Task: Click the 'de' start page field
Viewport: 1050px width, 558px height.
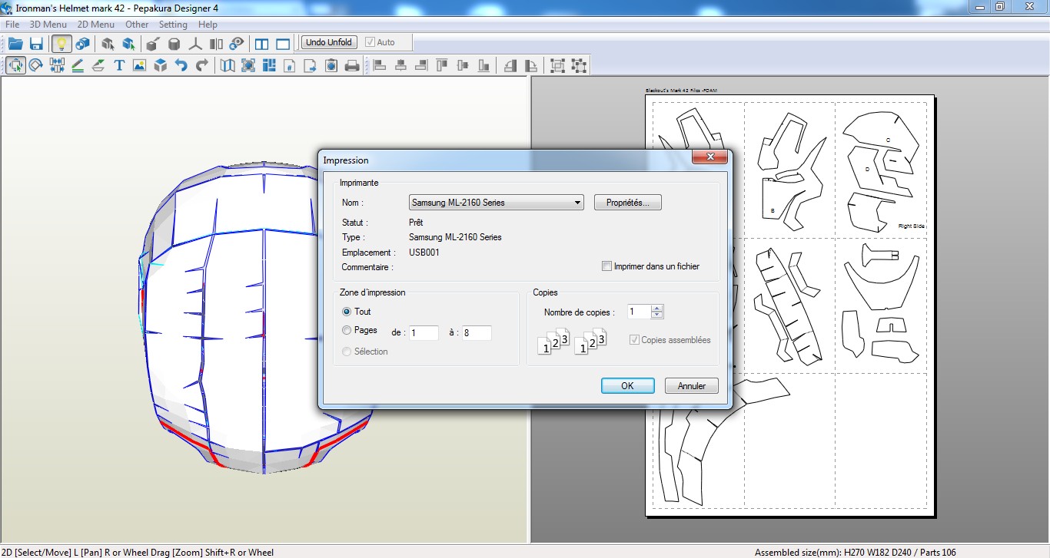Action: click(424, 333)
